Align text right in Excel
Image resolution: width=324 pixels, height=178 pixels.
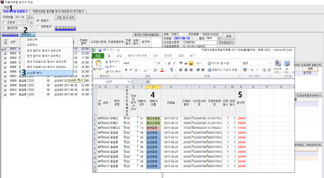(x=191, y=70)
